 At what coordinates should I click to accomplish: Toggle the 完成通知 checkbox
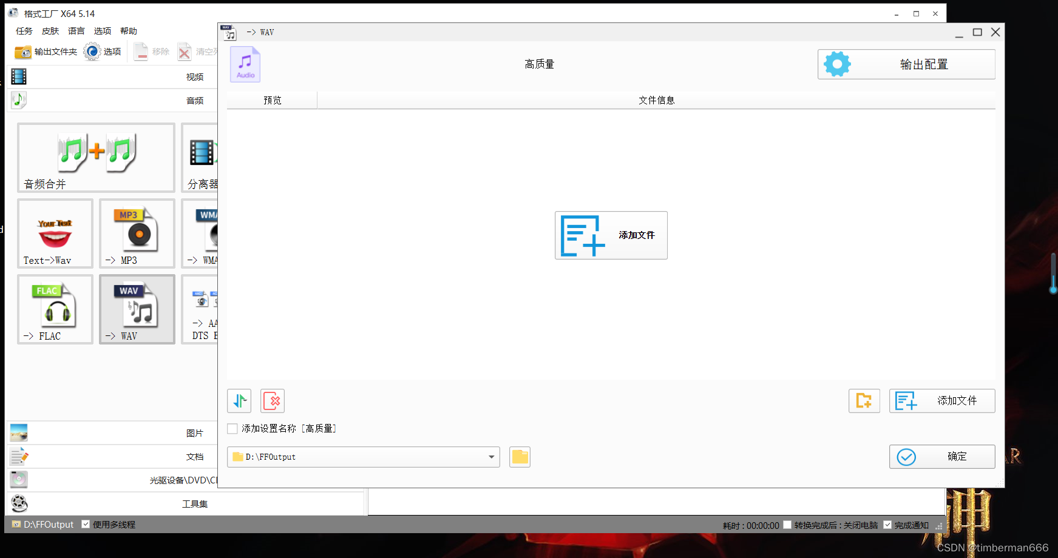click(x=887, y=525)
